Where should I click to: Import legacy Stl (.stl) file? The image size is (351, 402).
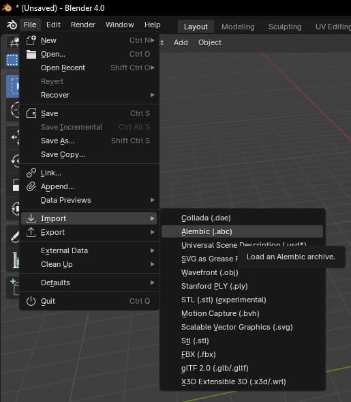click(x=242, y=341)
